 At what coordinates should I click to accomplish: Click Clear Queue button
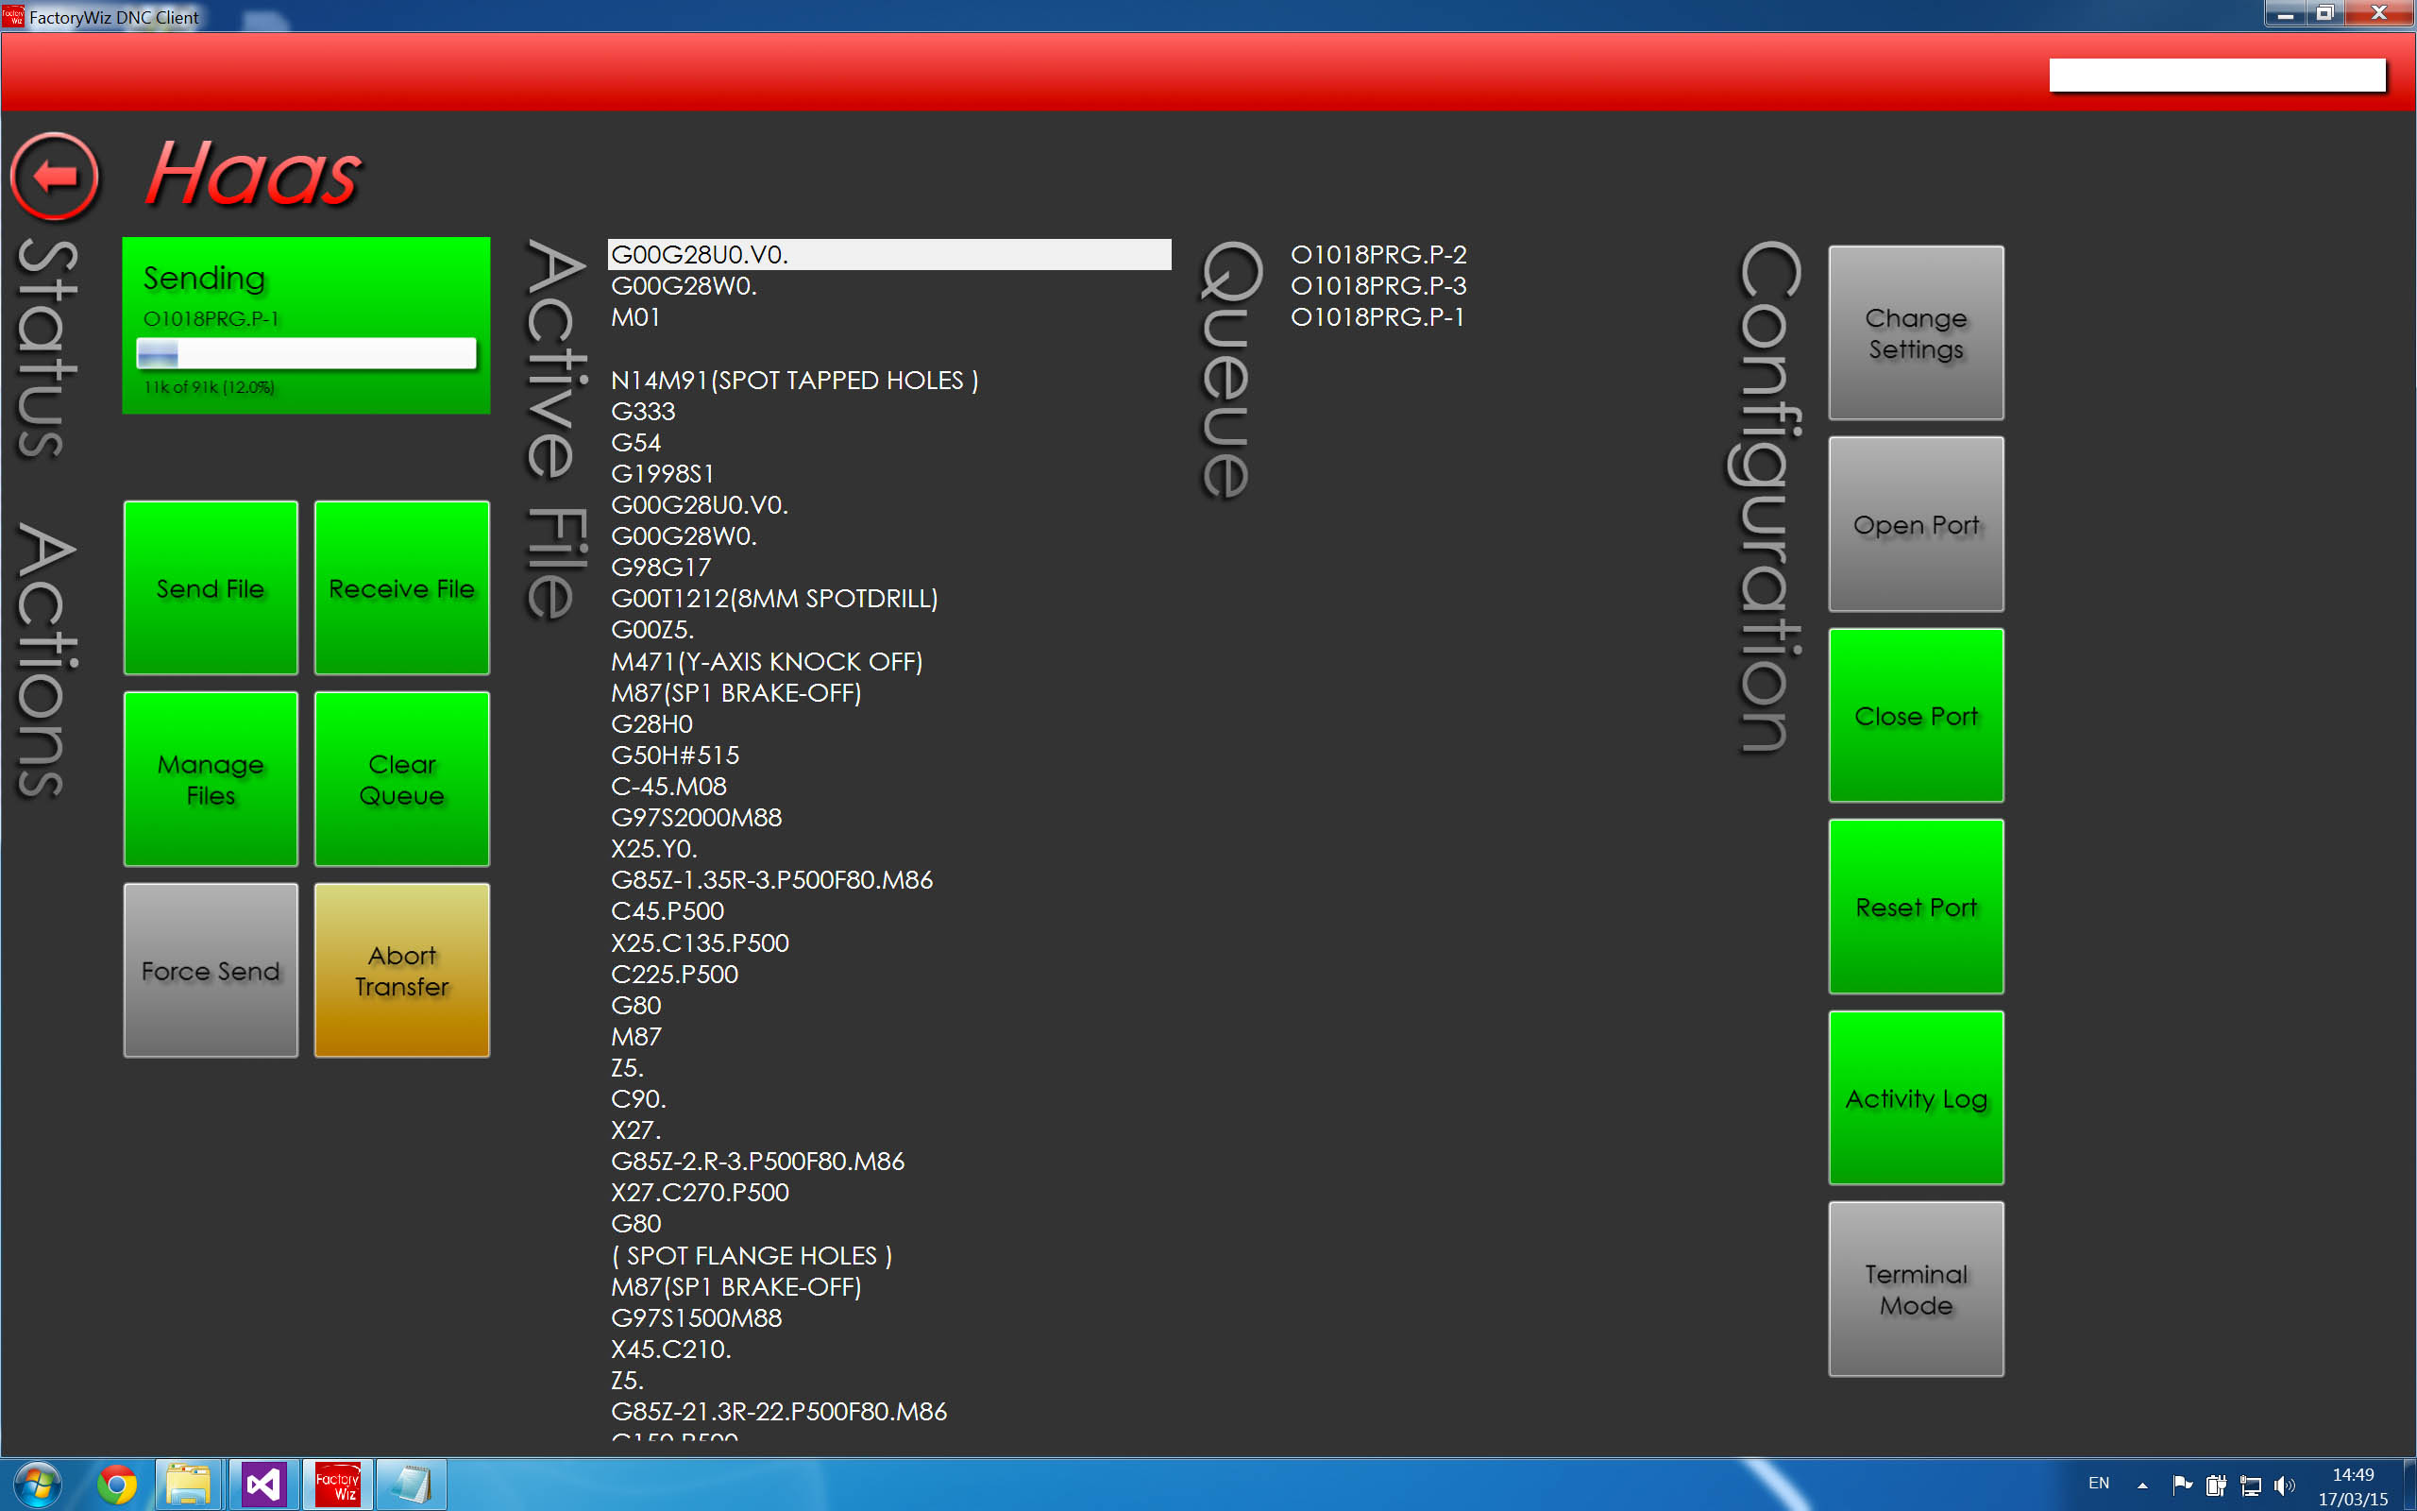401,778
